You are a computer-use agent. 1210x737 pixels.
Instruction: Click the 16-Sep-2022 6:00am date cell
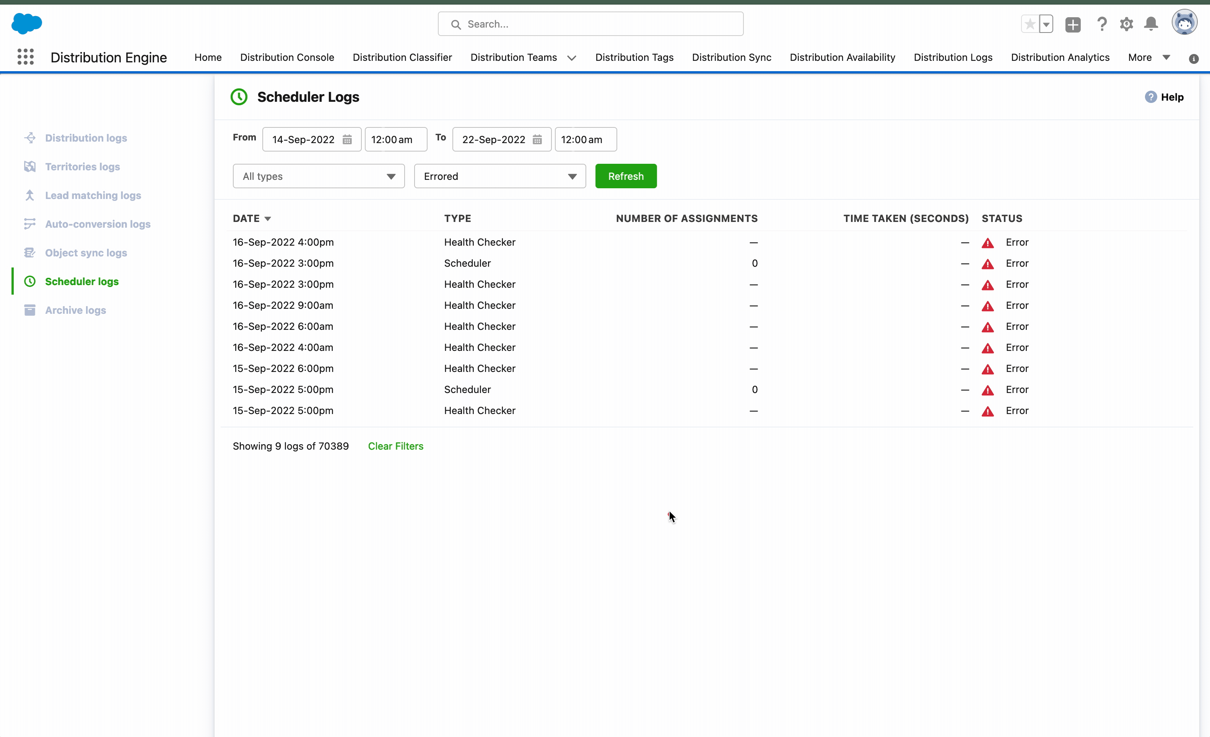click(x=283, y=327)
